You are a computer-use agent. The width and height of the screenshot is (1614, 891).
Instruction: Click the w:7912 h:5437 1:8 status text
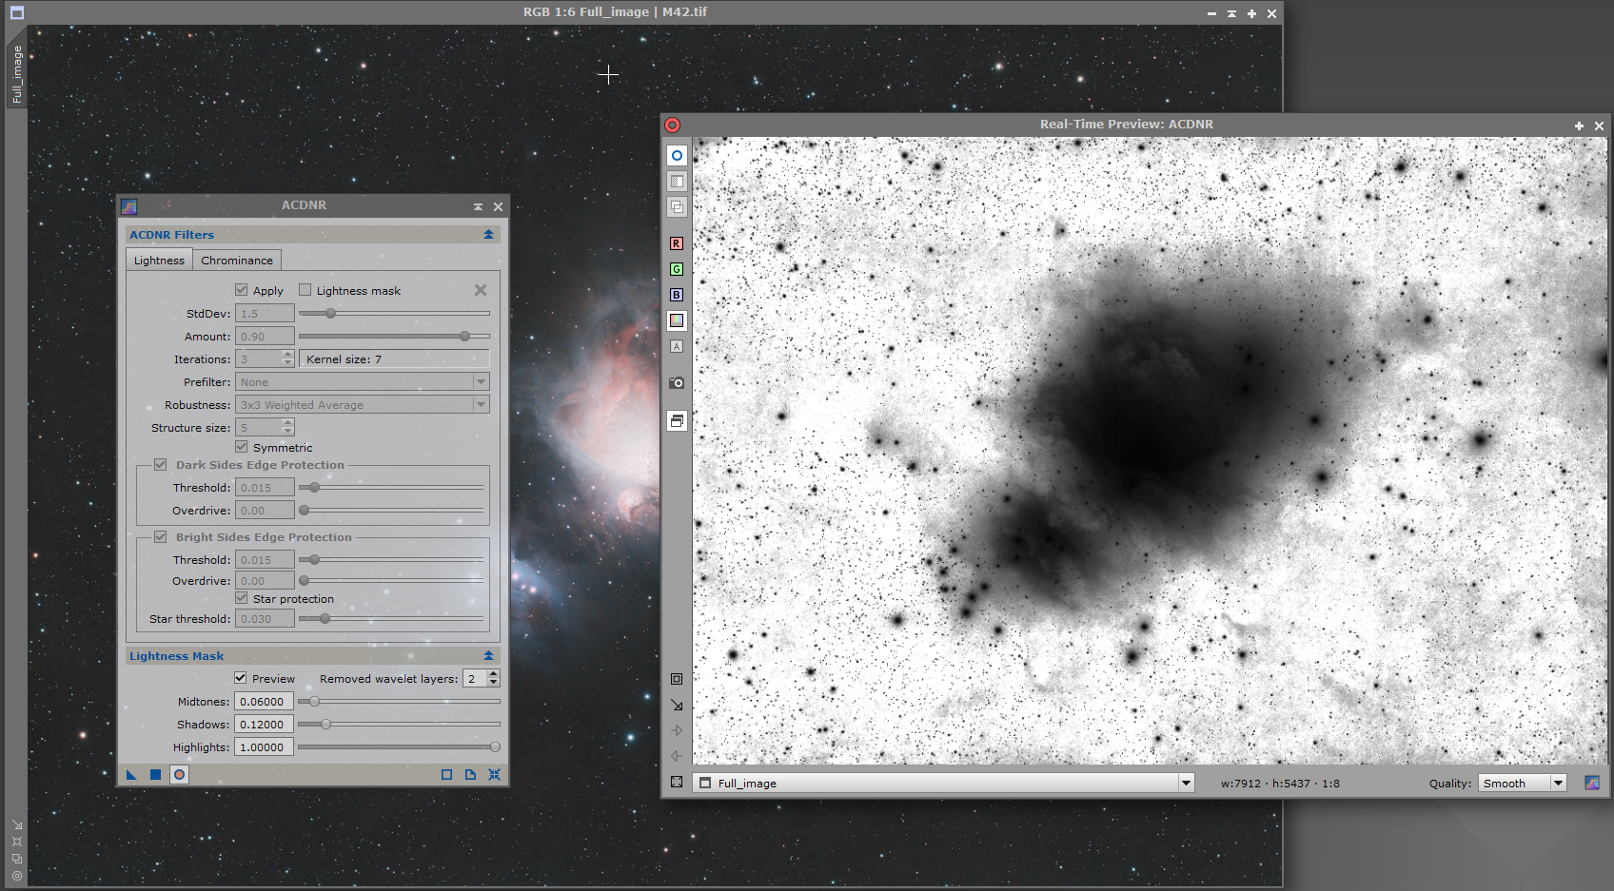pyautogui.click(x=1280, y=784)
